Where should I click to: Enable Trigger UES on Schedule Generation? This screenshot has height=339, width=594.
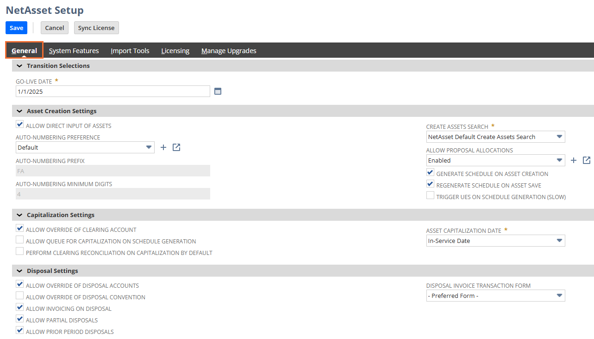point(431,196)
